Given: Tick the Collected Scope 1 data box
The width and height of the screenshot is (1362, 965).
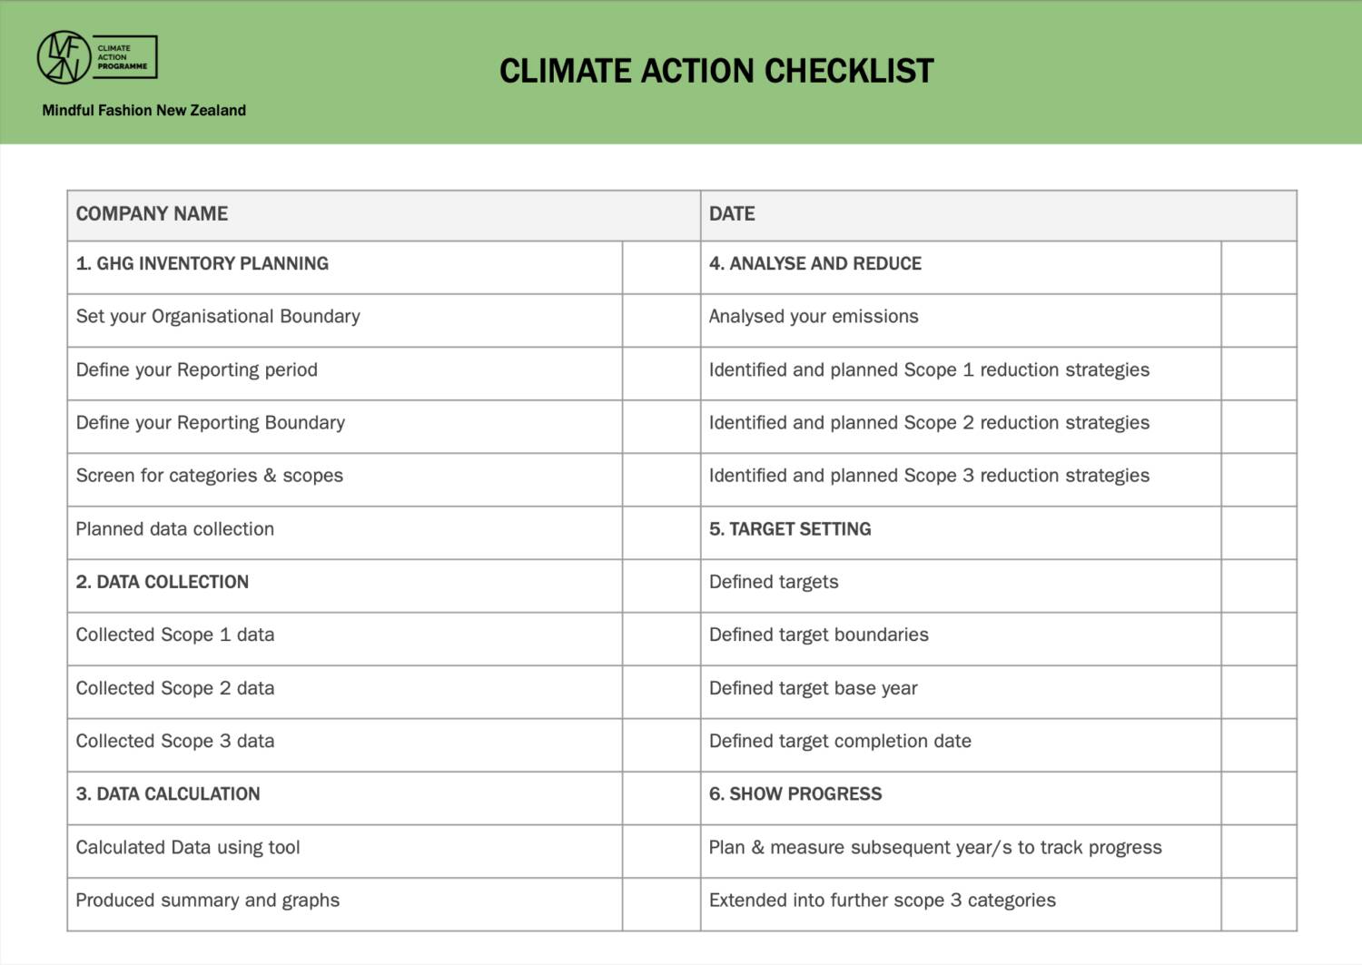Looking at the screenshot, I should tap(661, 639).
